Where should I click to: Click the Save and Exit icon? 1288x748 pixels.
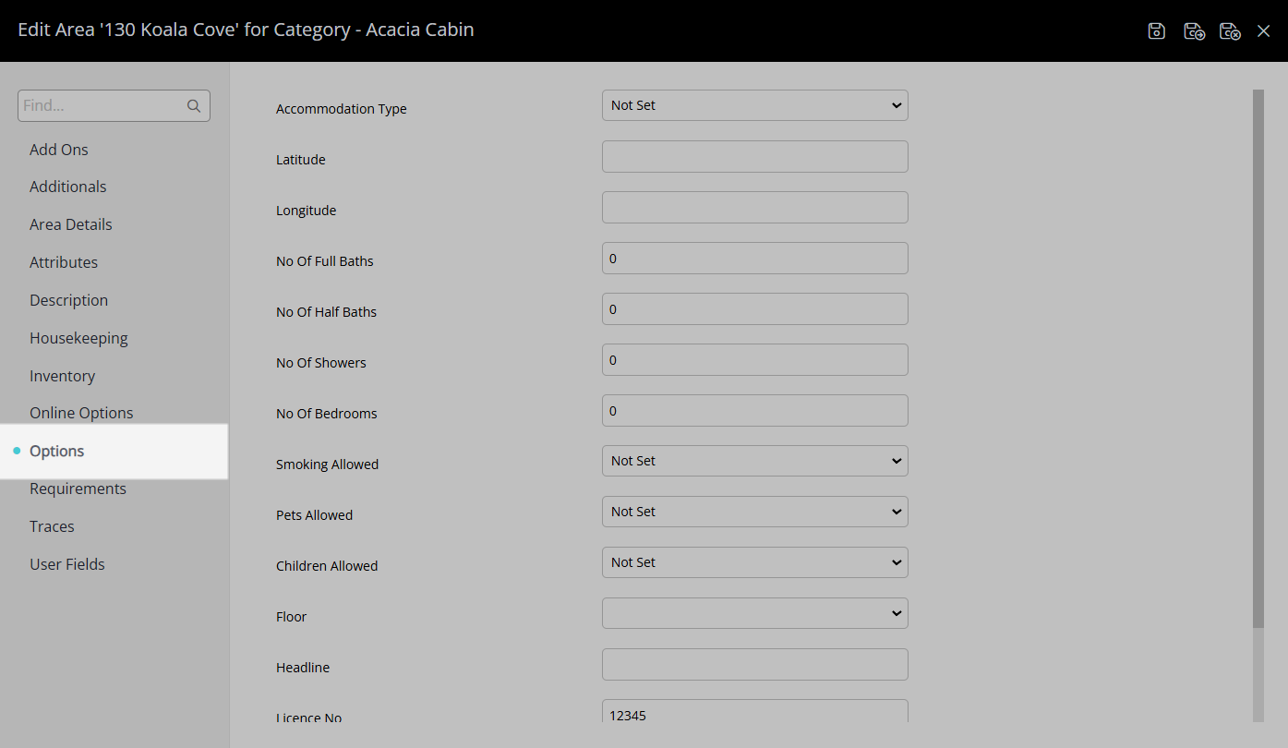click(x=1230, y=31)
